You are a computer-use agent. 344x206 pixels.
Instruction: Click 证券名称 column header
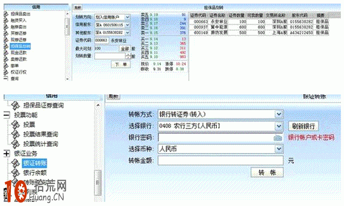(217, 16)
